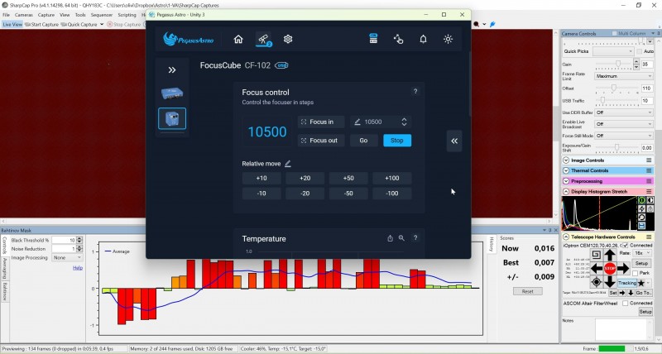Open Preprocessing section hamburger menu
Viewport: 662px width, 354px height.
[649, 181]
